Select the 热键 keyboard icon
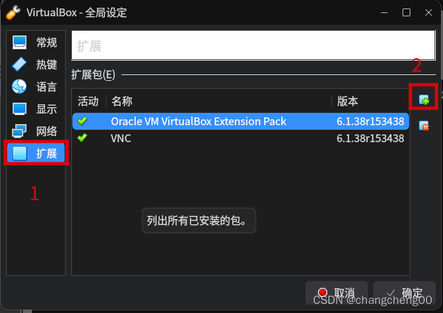The image size is (443, 313). click(20, 65)
